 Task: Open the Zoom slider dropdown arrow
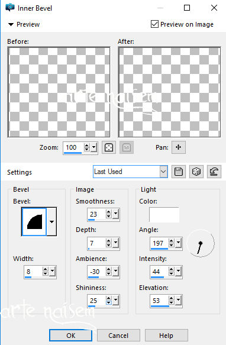(94, 147)
